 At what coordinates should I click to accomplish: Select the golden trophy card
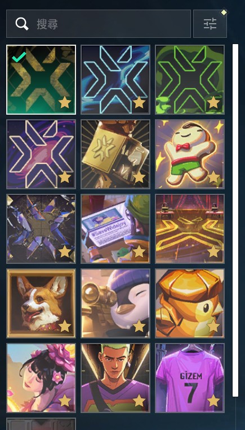[115, 154]
